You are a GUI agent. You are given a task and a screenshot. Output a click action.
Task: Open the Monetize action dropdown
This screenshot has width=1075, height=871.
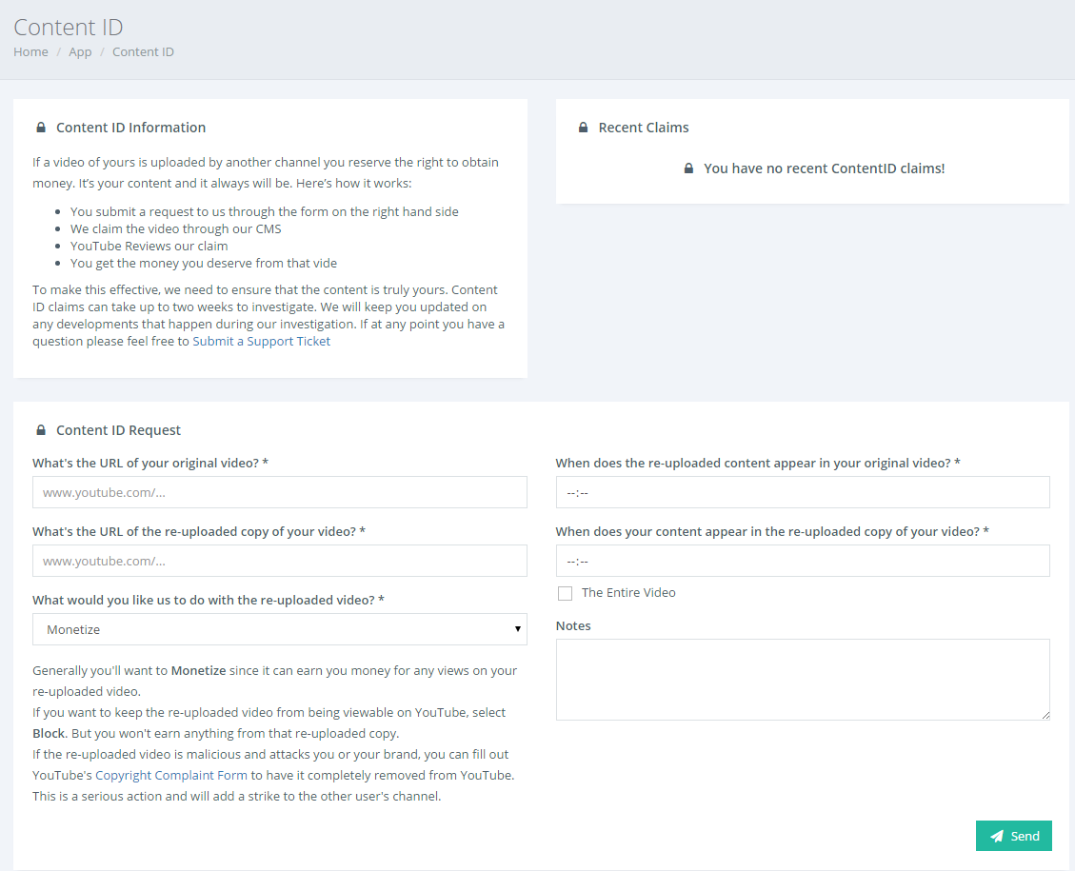point(280,629)
